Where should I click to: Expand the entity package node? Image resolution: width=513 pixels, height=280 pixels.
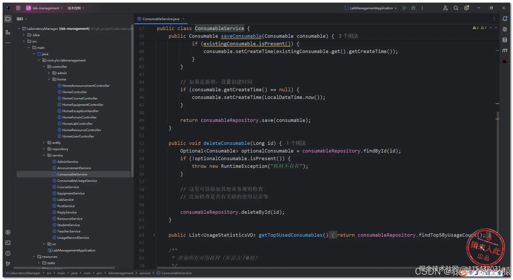point(44,143)
